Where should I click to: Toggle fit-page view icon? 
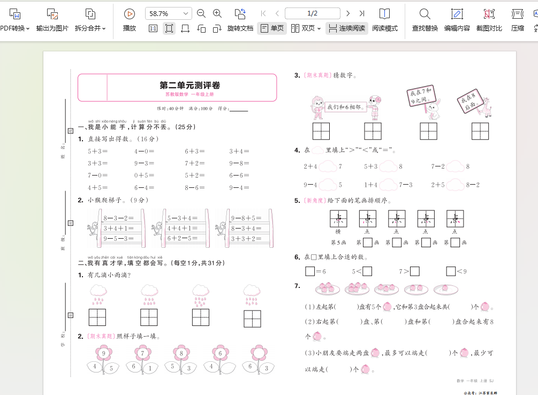click(x=169, y=28)
